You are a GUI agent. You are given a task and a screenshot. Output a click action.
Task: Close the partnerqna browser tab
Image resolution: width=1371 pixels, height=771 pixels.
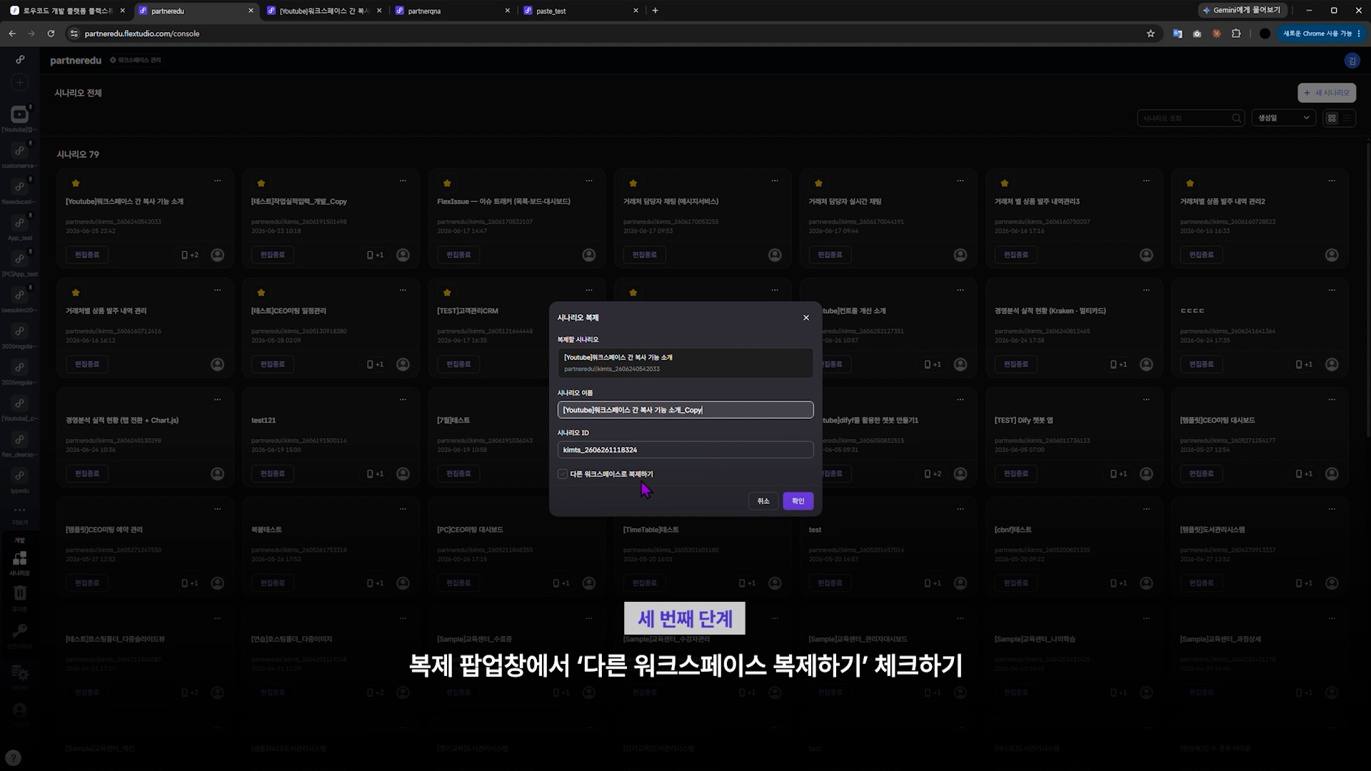click(x=508, y=11)
